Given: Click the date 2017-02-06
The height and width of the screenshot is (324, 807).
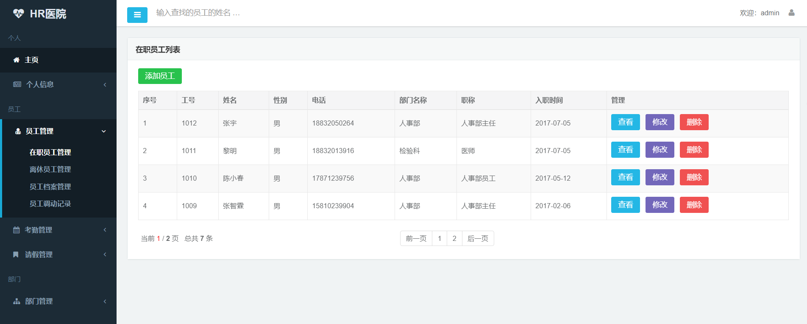Looking at the screenshot, I should point(553,206).
